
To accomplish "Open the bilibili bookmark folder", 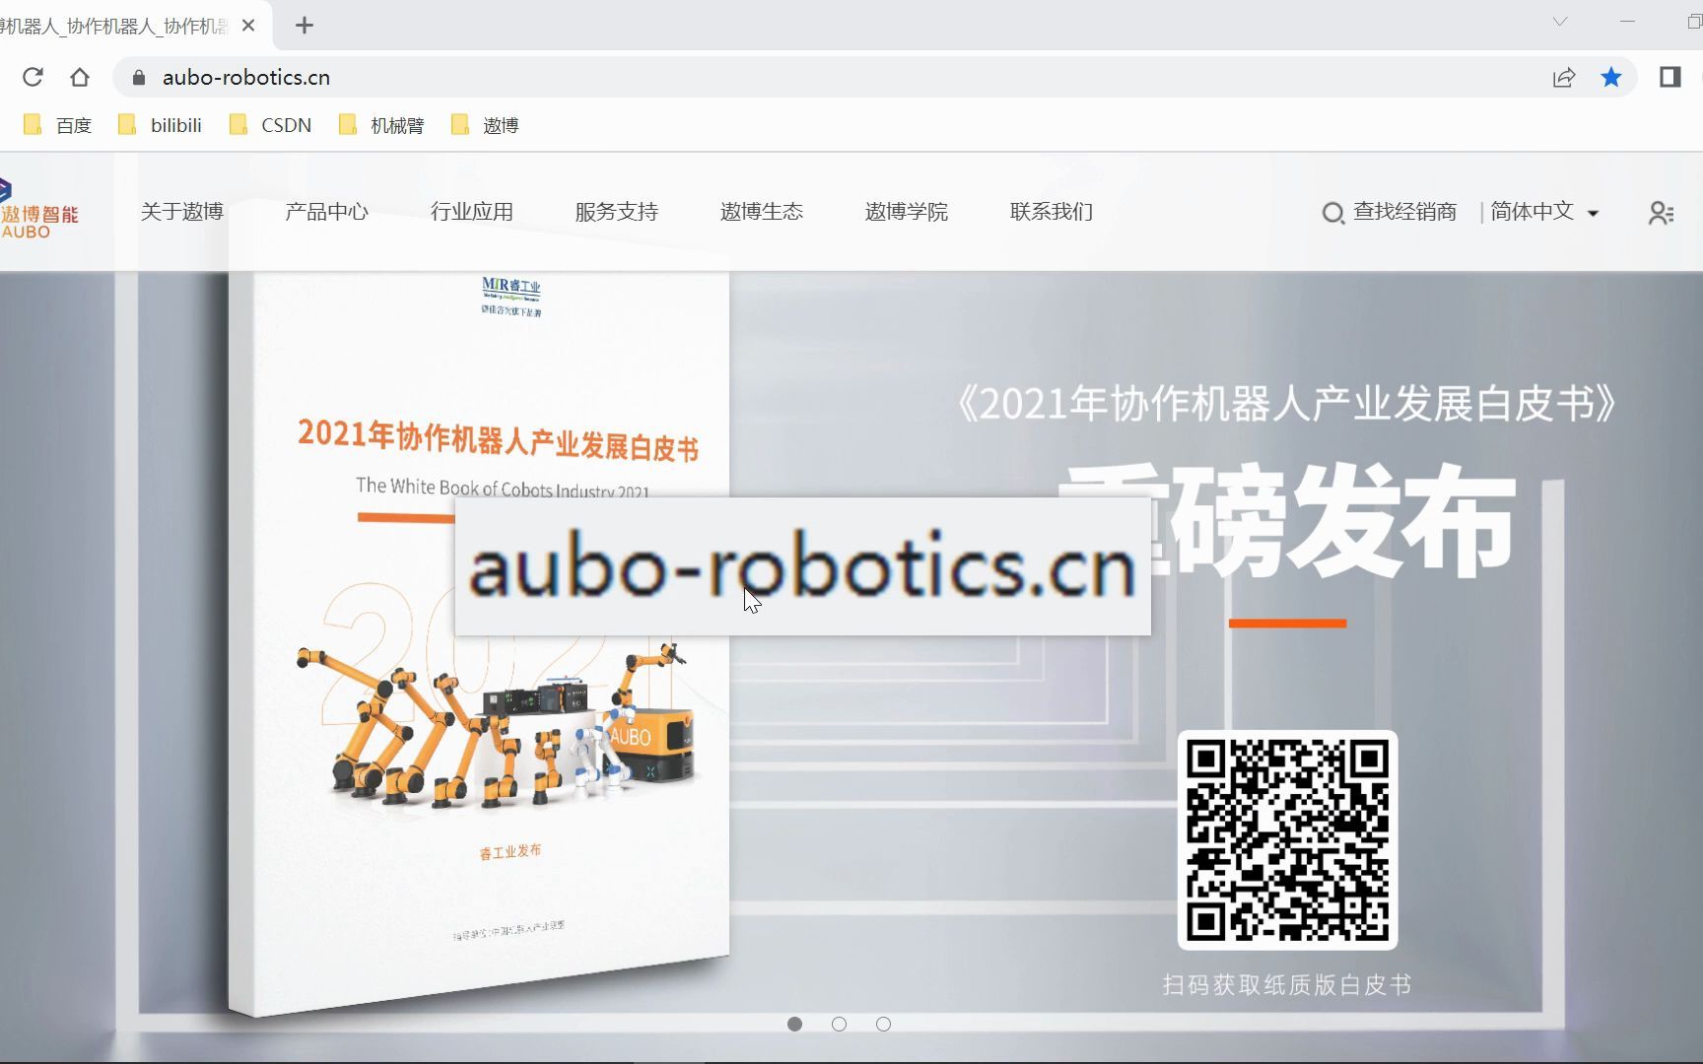I will 161,125.
